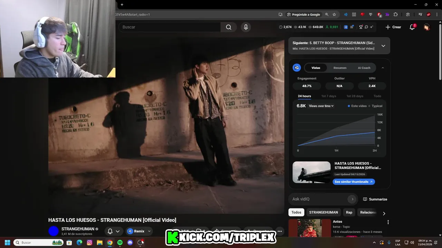
Task: Toggle the channel notification bell
Action: click(110, 231)
